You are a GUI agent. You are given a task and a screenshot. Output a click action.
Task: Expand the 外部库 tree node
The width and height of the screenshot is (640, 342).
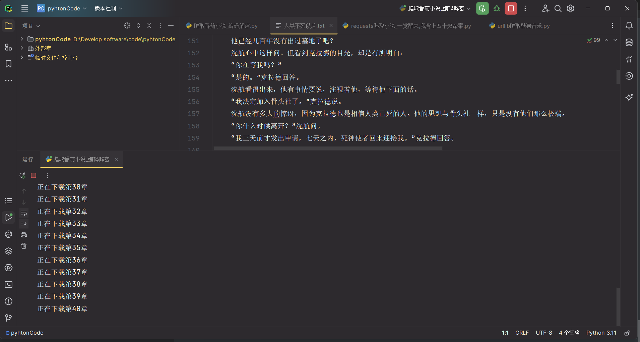point(21,48)
